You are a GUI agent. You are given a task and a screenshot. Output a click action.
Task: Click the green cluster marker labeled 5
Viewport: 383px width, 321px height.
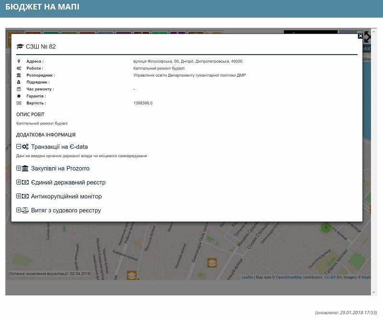pos(326,228)
